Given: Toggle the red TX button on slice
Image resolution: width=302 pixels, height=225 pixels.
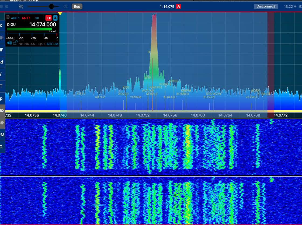Looking at the screenshot, I should tap(48, 18).
